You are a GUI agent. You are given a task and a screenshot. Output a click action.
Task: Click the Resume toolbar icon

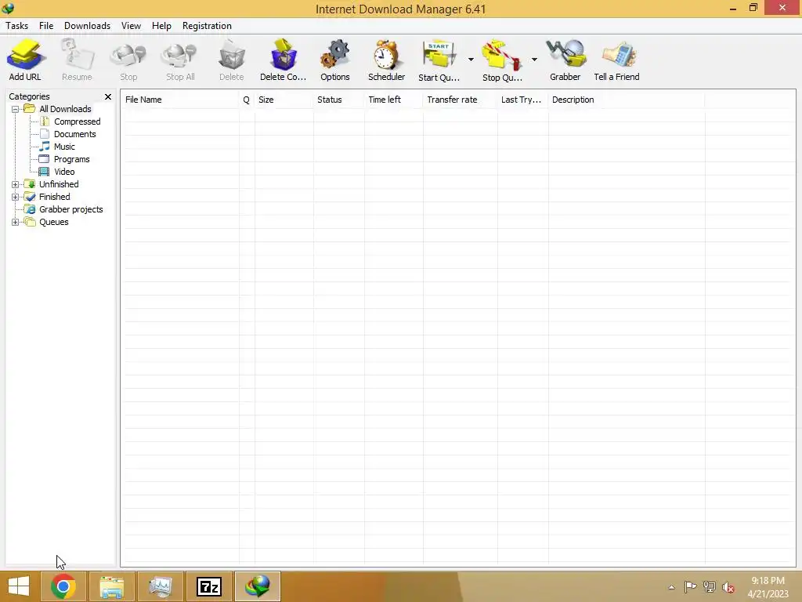pos(77,60)
